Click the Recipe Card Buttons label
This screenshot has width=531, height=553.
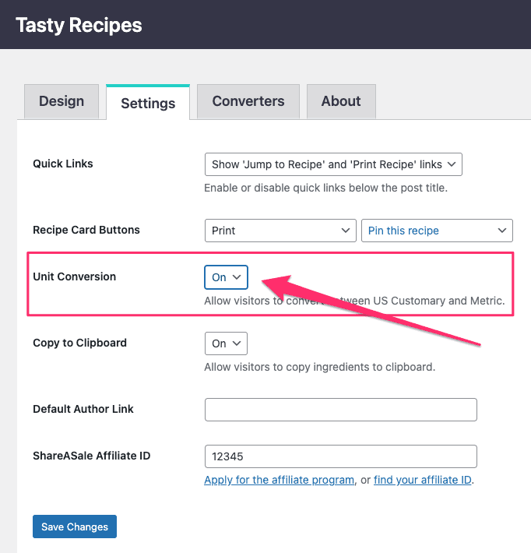point(86,230)
